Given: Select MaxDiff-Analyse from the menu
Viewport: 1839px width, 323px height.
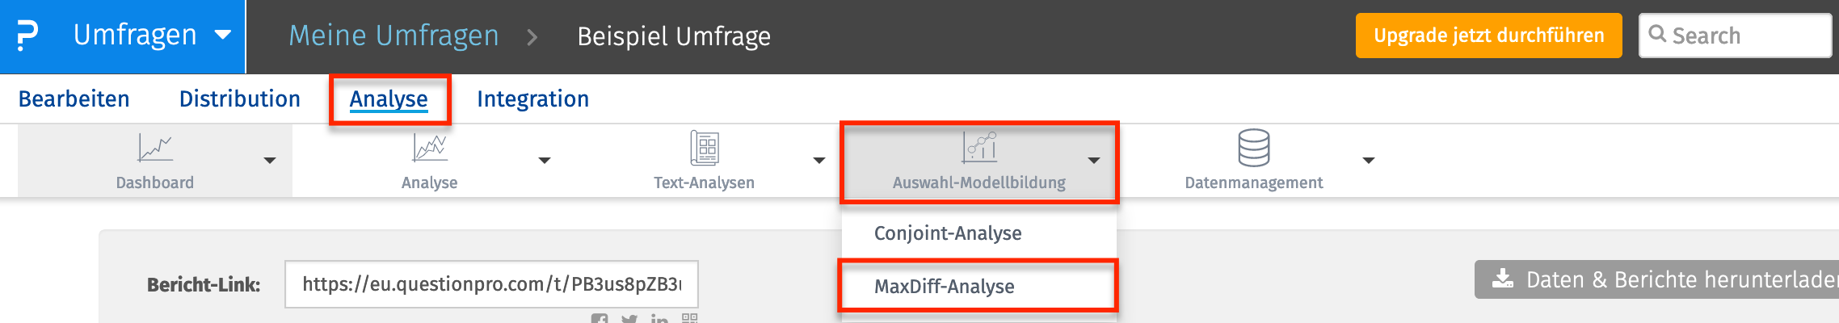Looking at the screenshot, I should (x=944, y=286).
